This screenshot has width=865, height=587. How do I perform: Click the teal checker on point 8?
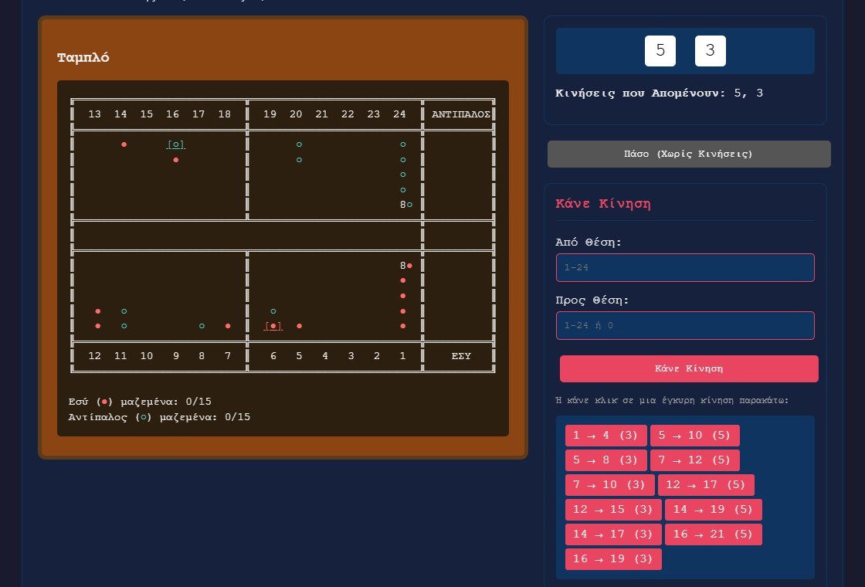pyautogui.click(x=202, y=326)
